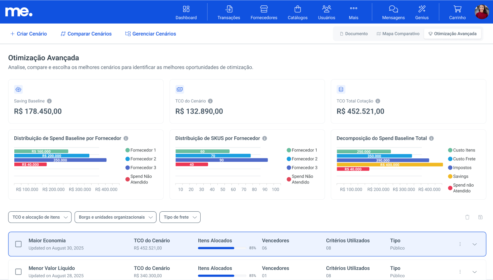This screenshot has width=493, height=280.
Task: Open the Genius magic wand icon
Action: 422,9
